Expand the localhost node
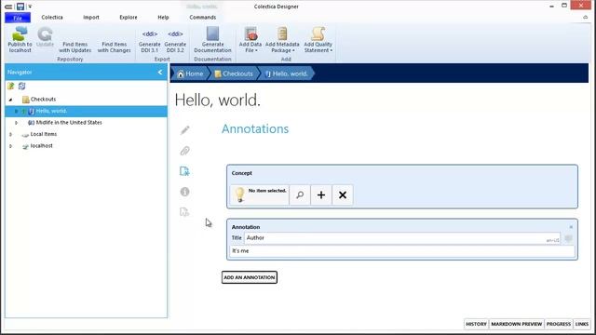Screen dimensions: 596x335 tap(10, 146)
